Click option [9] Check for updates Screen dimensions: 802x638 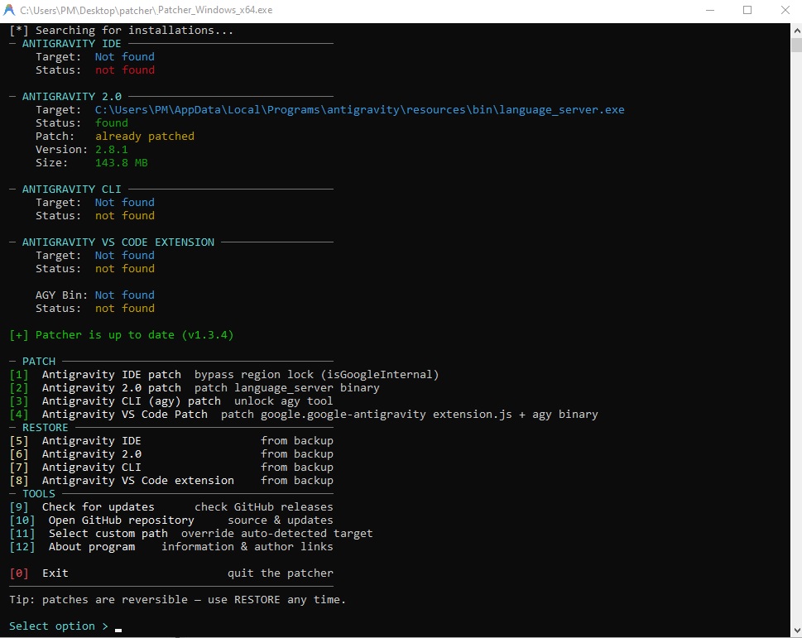[171, 507]
